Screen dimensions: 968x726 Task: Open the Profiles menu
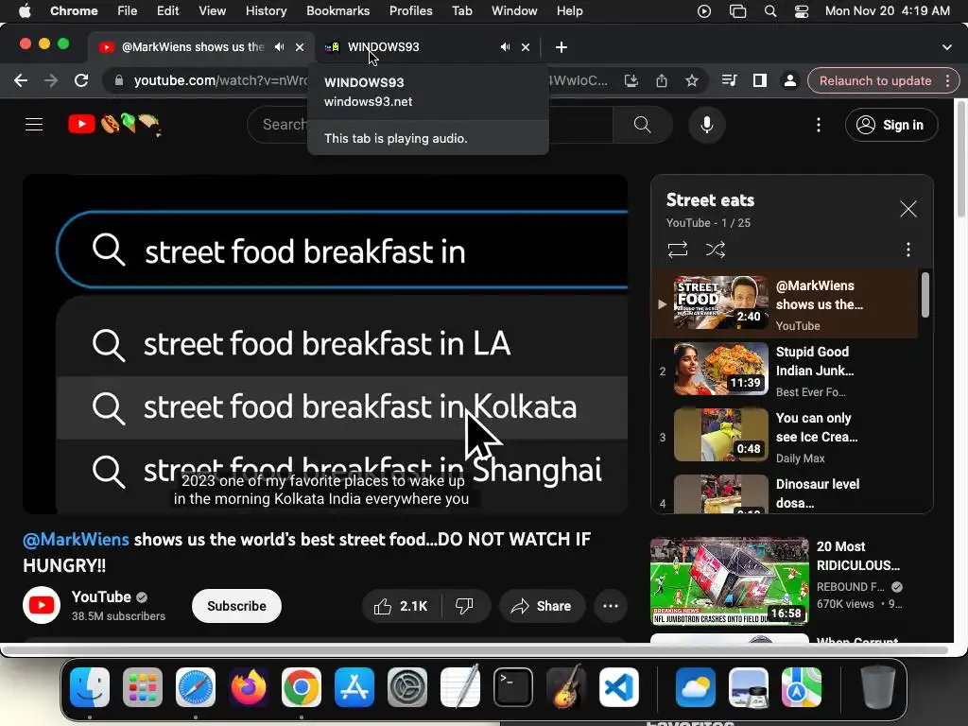pos(410,11)
